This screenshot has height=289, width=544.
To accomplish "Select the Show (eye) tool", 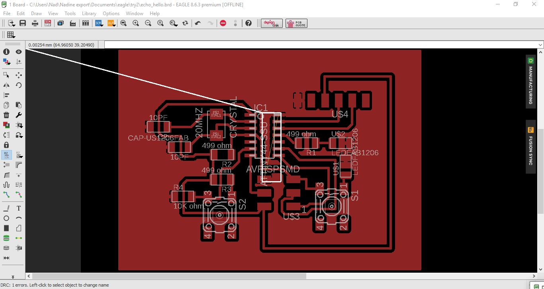I will tap(18, 52).
